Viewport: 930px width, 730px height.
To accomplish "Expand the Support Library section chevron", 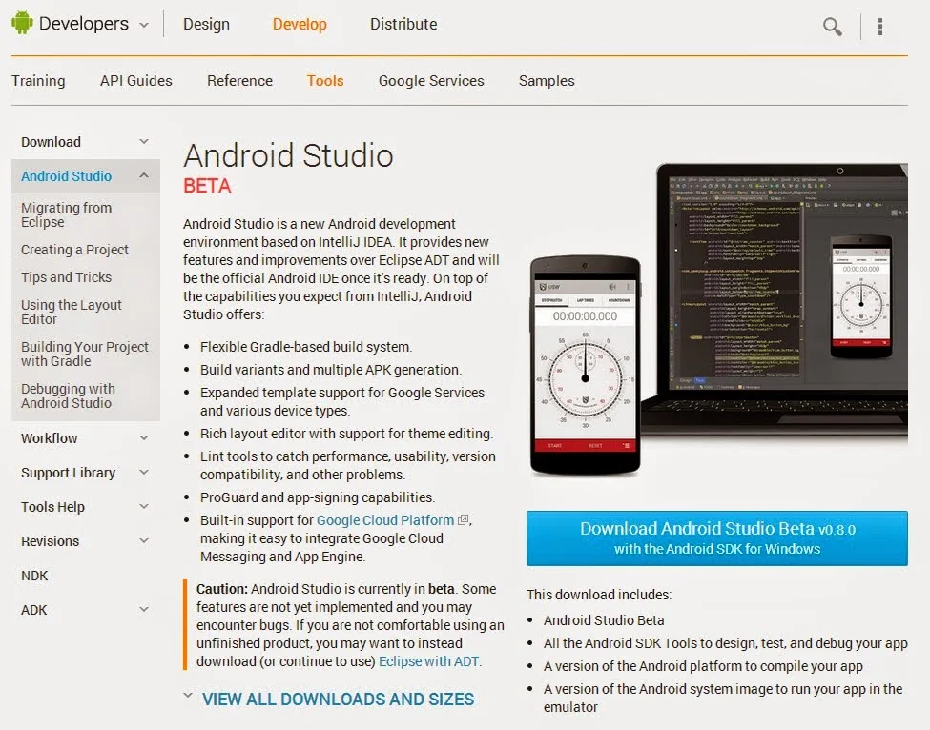I will point(143,473).
